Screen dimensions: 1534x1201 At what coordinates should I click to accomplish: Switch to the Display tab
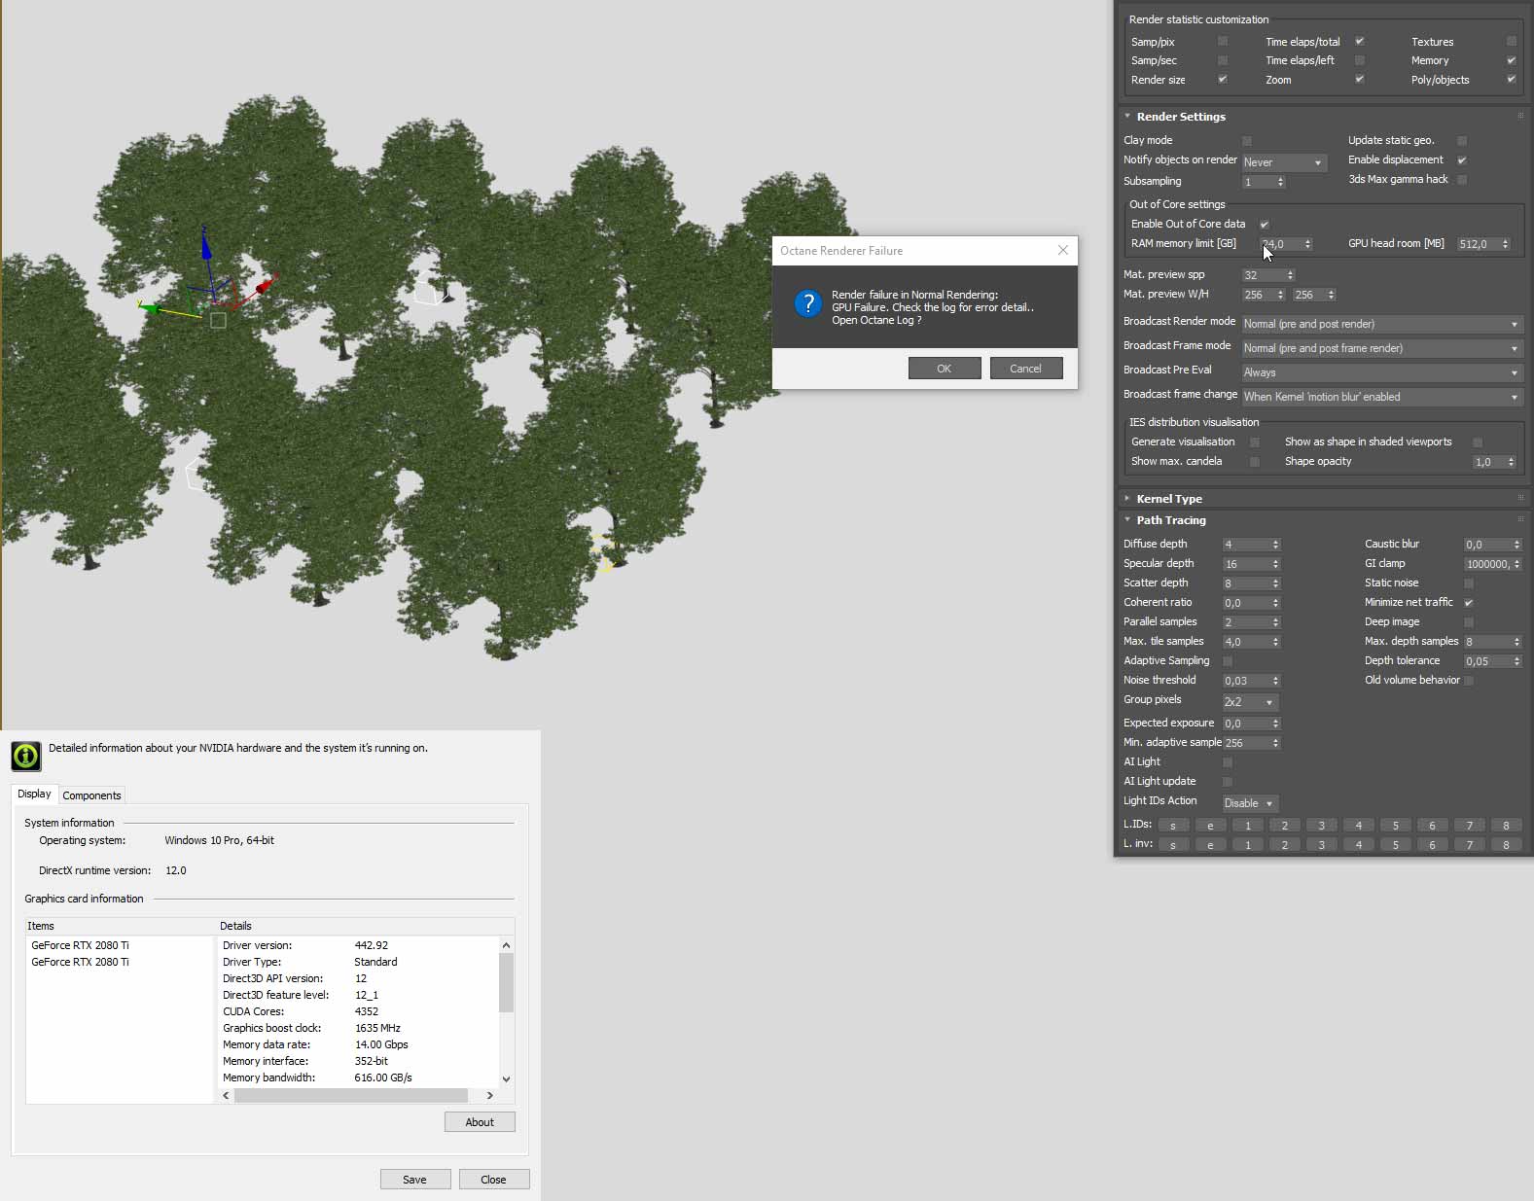click(34, 794)
